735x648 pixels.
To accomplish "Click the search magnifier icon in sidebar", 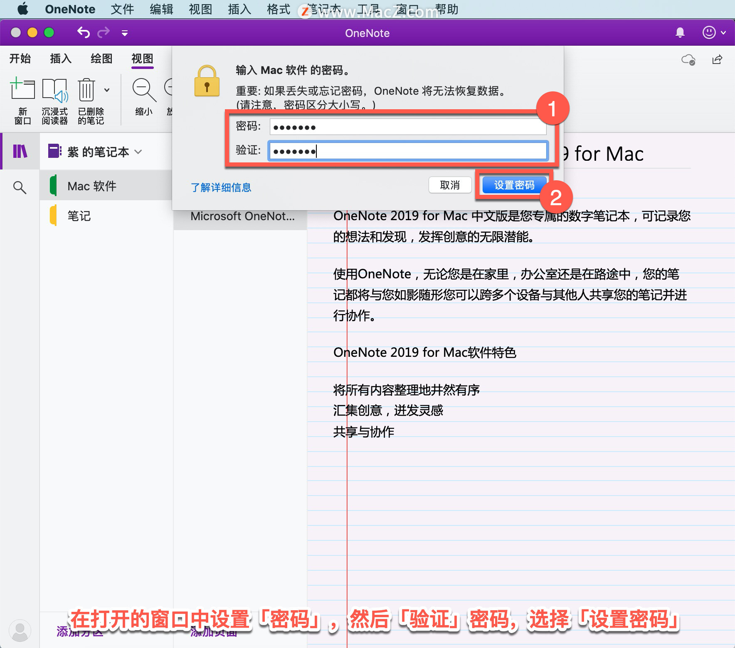I will 20,187.
